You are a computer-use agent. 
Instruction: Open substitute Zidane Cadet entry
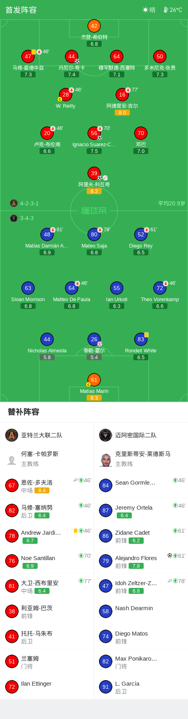coord(141,536)
